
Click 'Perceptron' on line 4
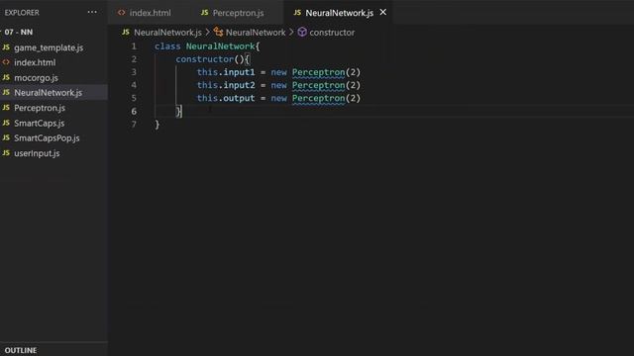click(x=319, y=85)
